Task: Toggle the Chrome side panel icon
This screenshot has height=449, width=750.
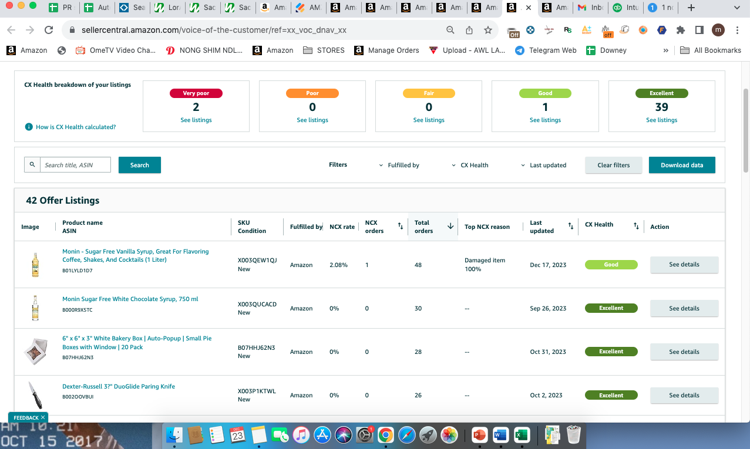Action: (x=699, y=30)
